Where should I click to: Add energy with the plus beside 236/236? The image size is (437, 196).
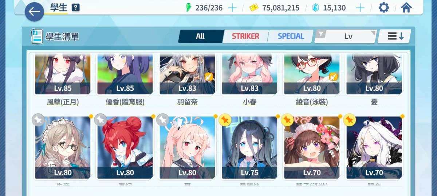[x=232, y=8]
